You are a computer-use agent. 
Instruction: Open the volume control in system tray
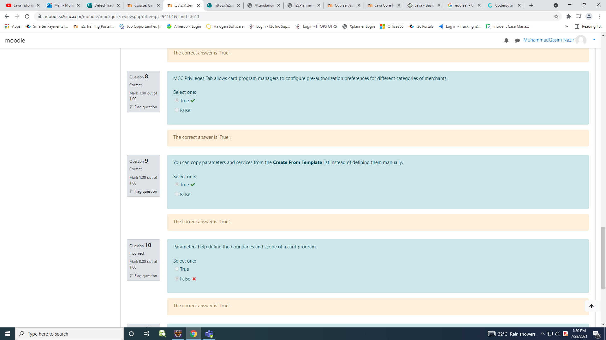[x=557, y=334]
